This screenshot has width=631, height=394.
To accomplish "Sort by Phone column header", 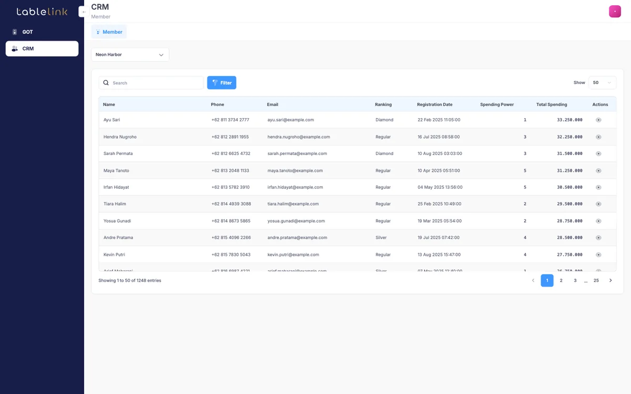I will 217,105.
